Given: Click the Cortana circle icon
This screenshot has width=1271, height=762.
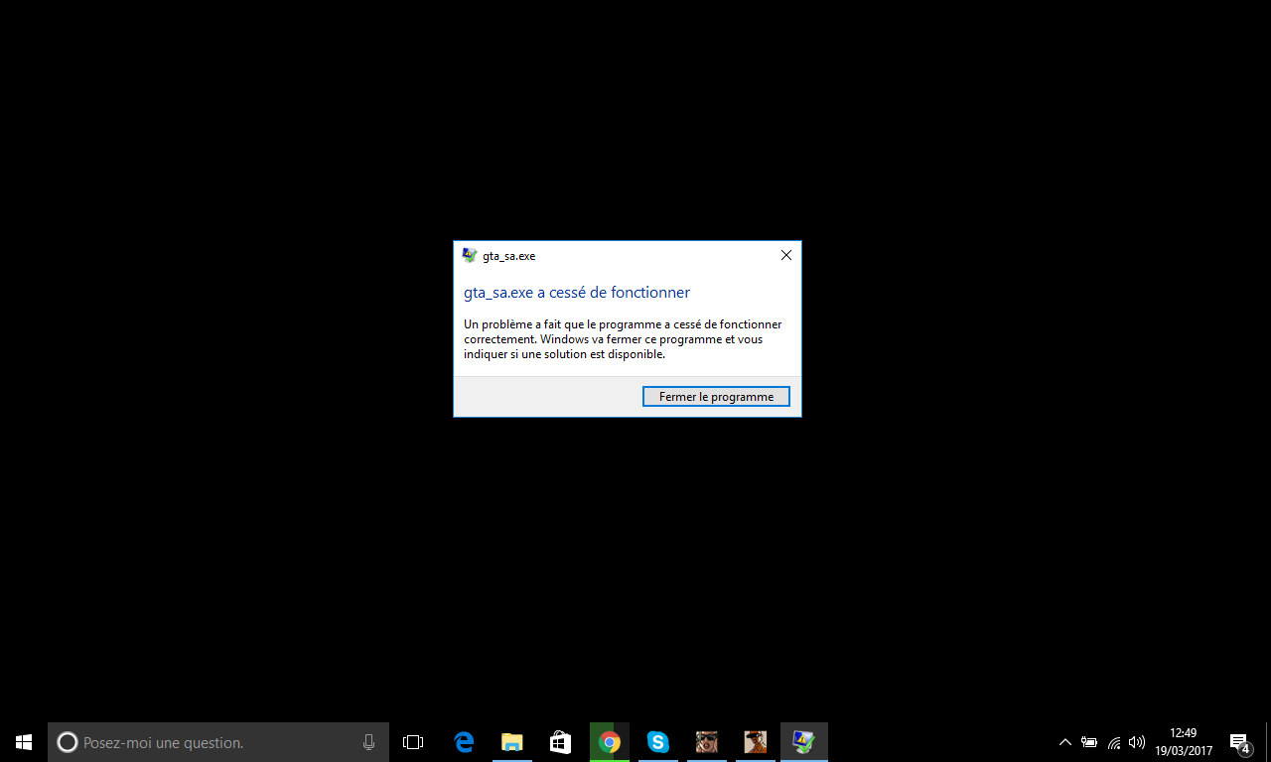Looking at the screenshot, I should pyautogui.click(x=67, y=742).
